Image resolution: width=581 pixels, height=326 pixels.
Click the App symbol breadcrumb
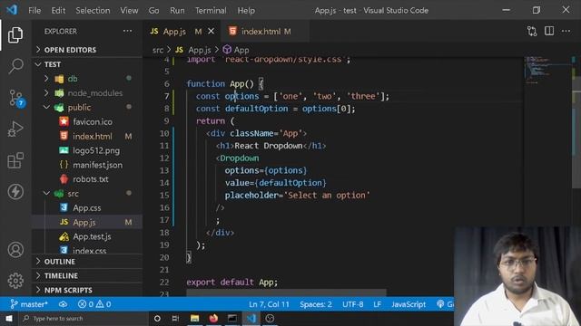click(x=236, y=50)
